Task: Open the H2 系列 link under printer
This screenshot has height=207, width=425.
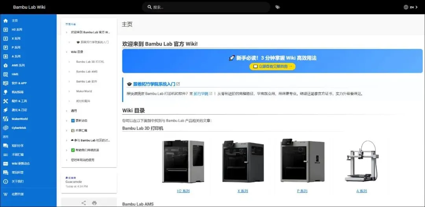Action: click(x=183, y=191)
